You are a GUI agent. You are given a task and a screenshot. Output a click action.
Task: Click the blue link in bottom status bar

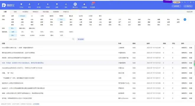[x=37, y=104]
